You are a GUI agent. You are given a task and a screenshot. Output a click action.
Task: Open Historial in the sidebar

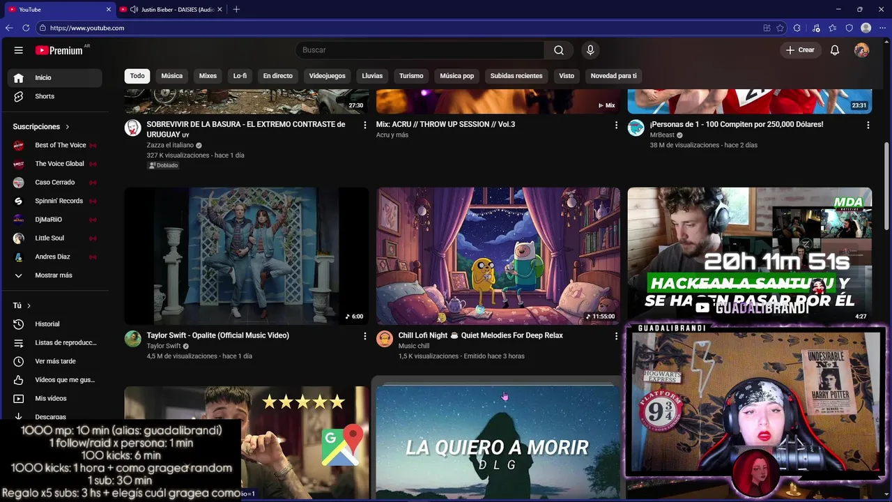click(x=54, y=324)
